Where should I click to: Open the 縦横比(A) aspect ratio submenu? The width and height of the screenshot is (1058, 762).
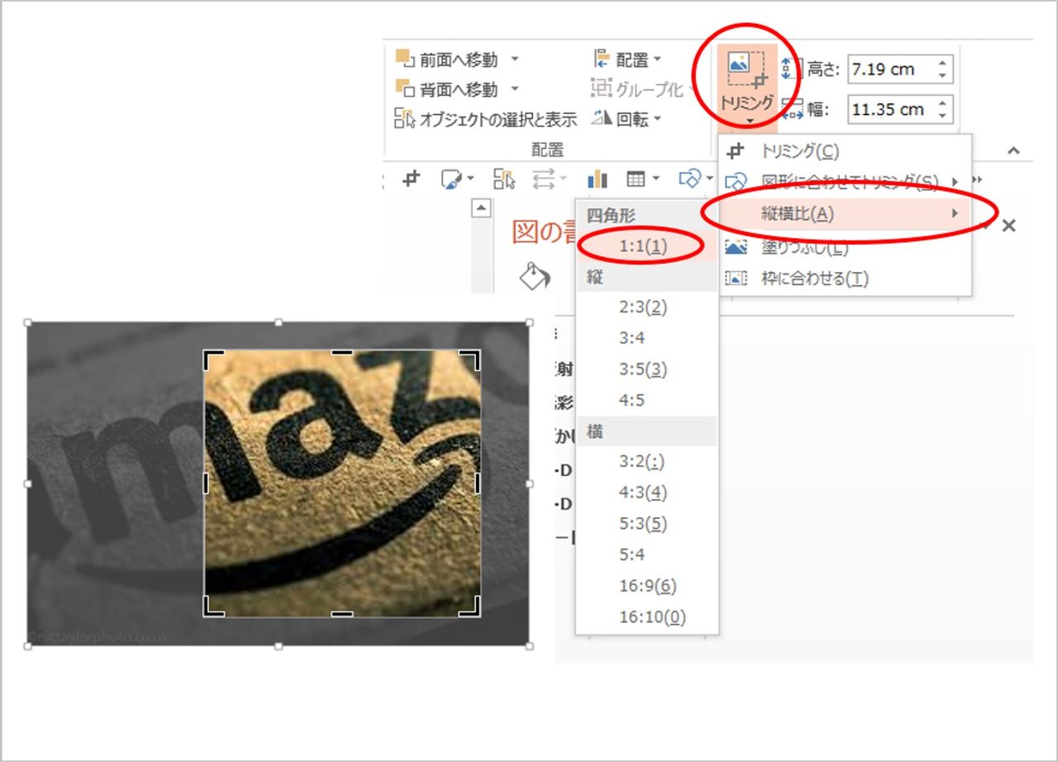(x=845, y=214)
